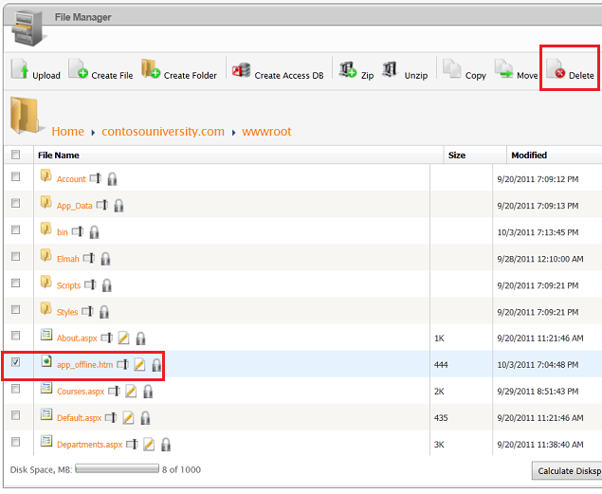This screenshot has width=602, height=494.
Task: Toggle the select-all checkbox in header
Action: pos(15,155)
